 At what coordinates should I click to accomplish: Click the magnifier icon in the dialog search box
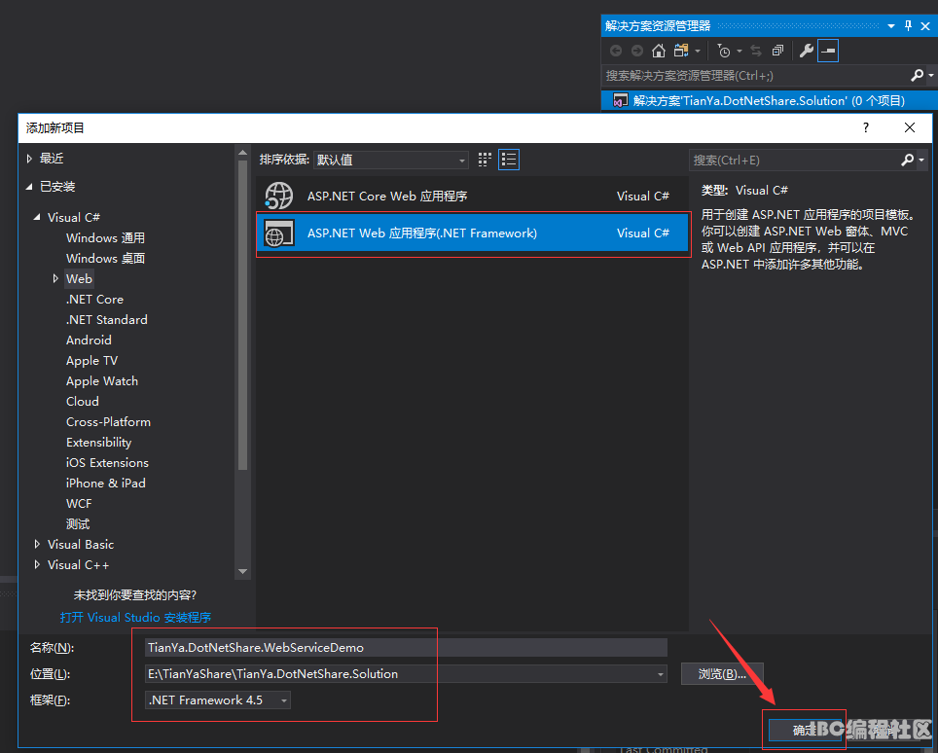(908, 160)
